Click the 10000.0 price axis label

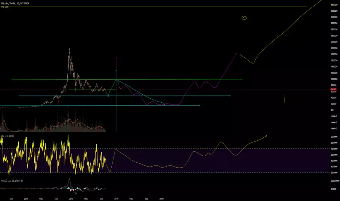click(x=334, y=79)
